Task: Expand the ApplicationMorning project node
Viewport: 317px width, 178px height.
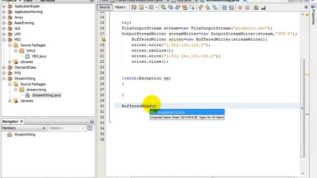Action: (x=4, y=12)
